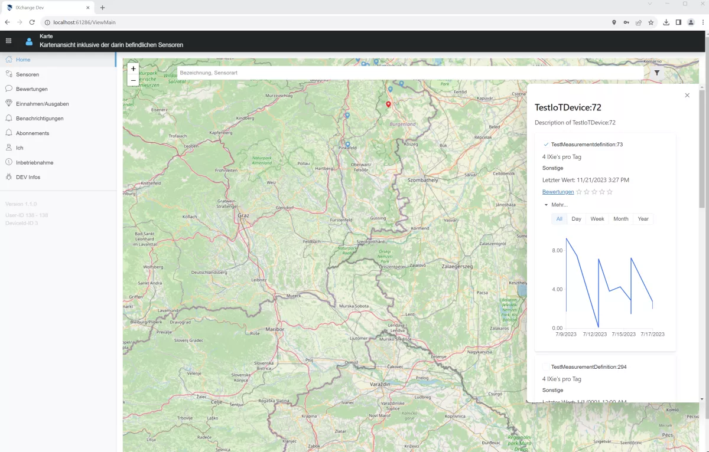
Task: Go to Sensoren in the sidebar
Action: tap(27, 74)
